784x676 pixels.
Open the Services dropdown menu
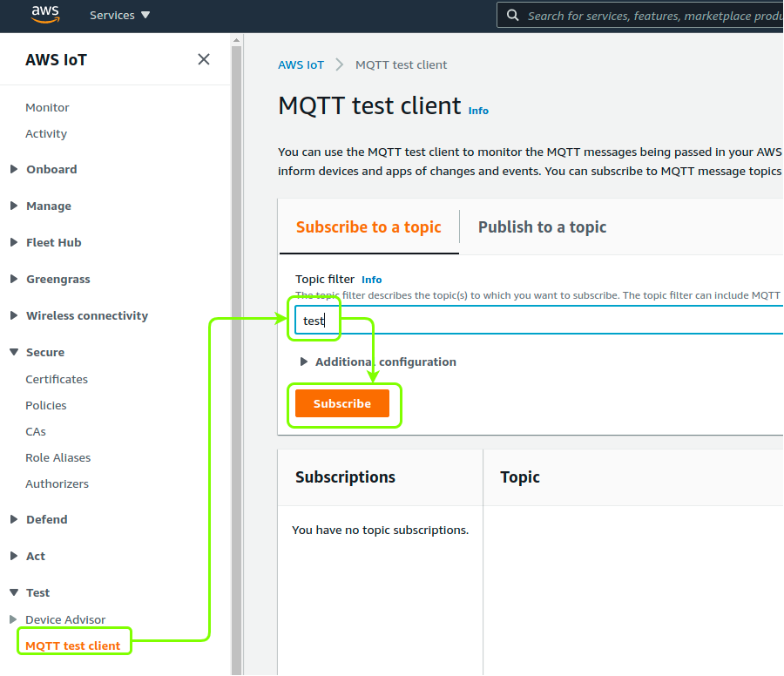click(119, 15)
